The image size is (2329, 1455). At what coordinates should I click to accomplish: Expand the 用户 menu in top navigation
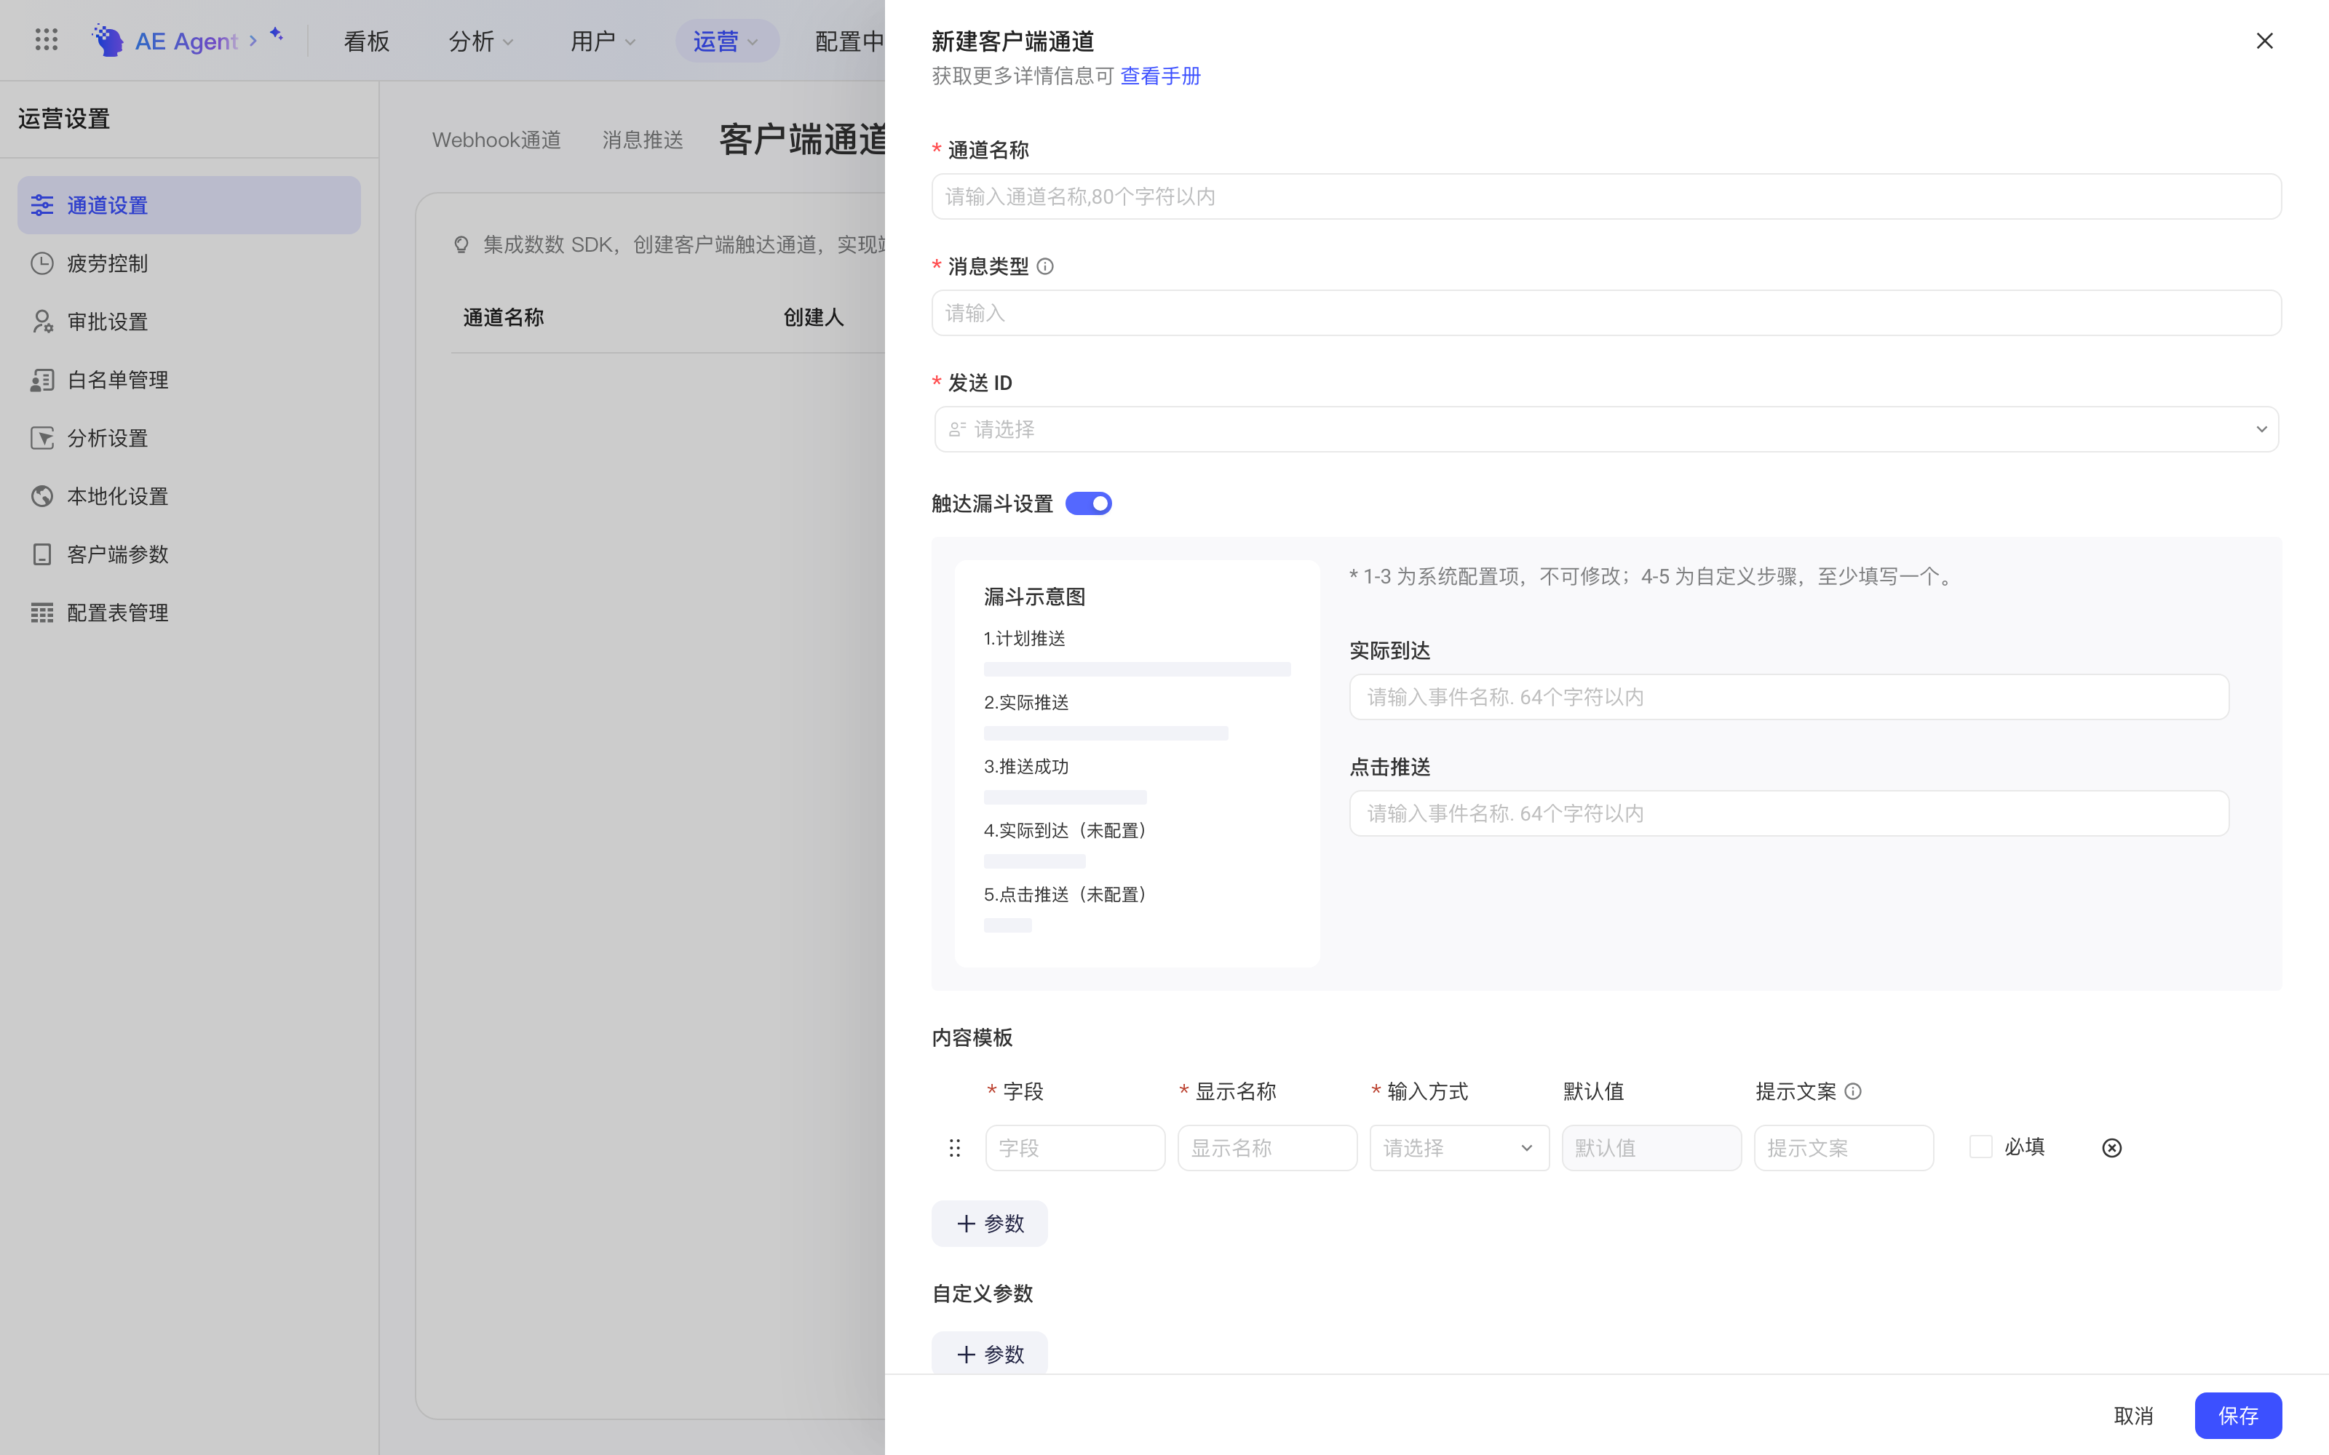603,41
